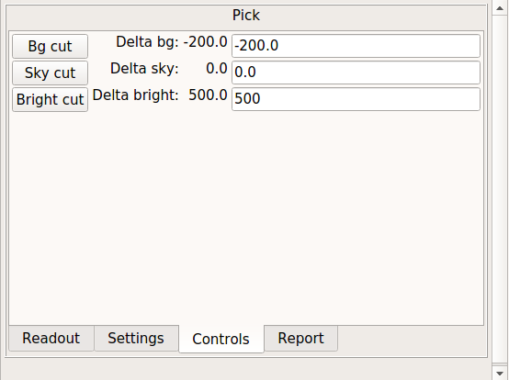
Task: Select the Controls tab
Action: point(221,339)
